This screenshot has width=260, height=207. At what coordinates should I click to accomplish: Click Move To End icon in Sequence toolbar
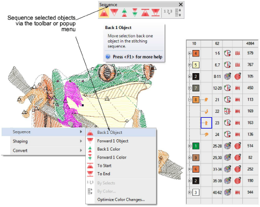155,13
